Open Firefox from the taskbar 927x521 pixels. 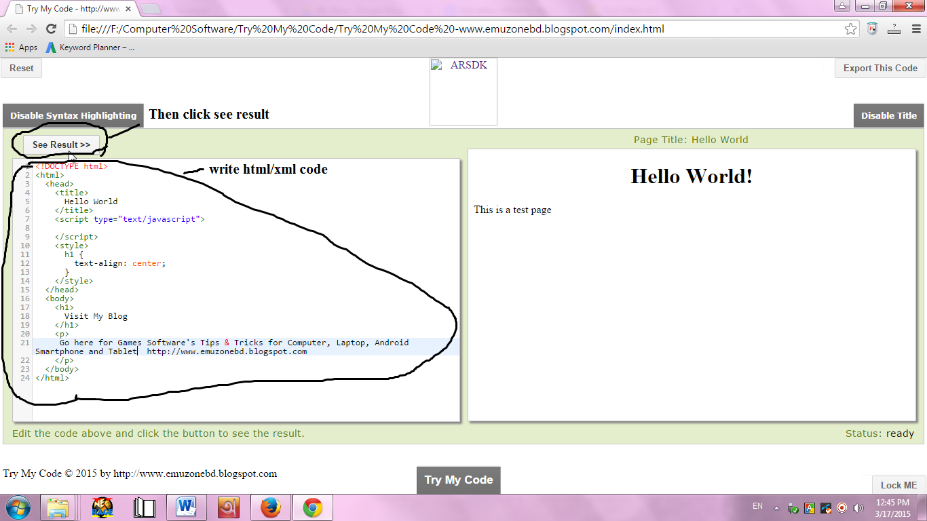point(270,507)
